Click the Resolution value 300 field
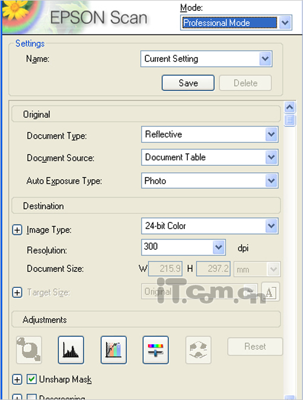Screen dimensions: 303x400 tap(178, 247)
